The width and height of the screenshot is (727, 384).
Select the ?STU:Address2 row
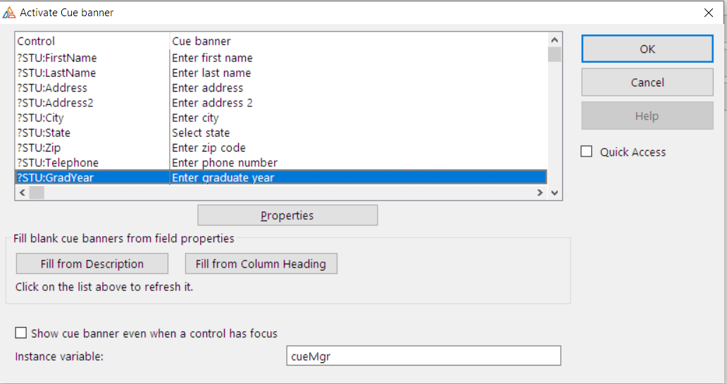coord(55,103)
